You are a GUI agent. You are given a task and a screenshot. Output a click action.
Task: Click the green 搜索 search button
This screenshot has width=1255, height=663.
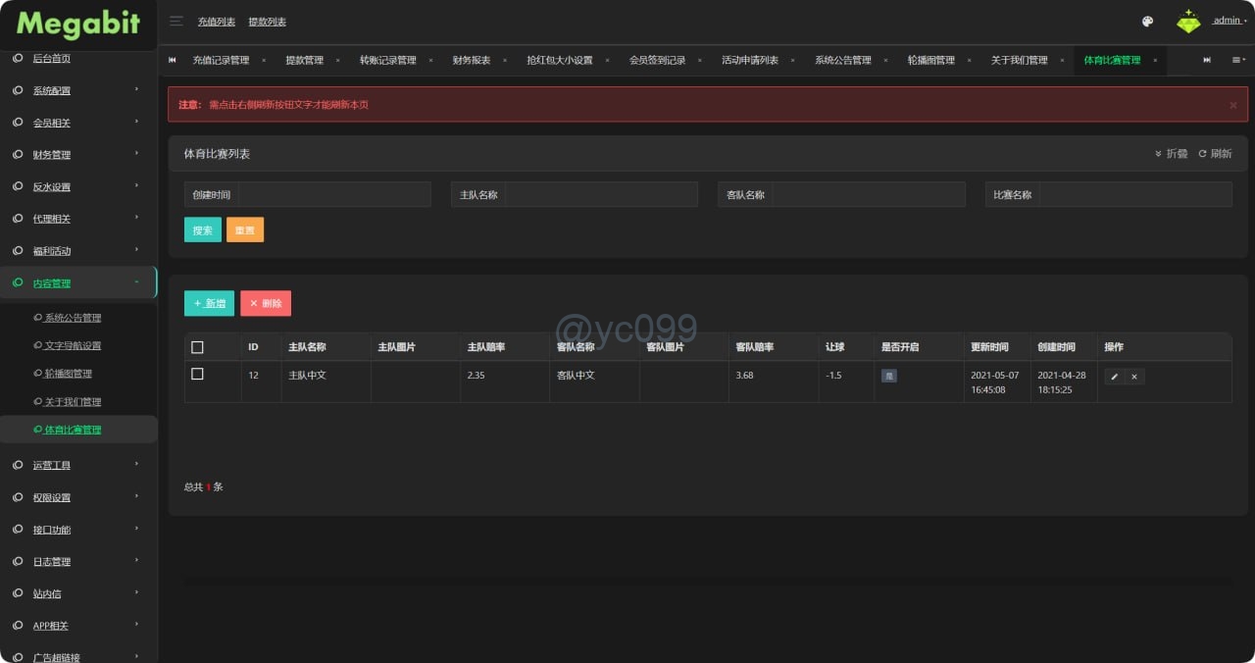tap(203, 229)
